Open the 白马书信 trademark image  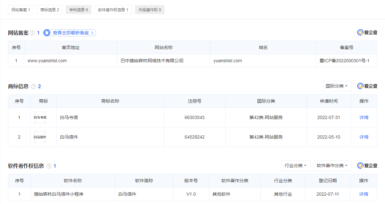point(40,117)
